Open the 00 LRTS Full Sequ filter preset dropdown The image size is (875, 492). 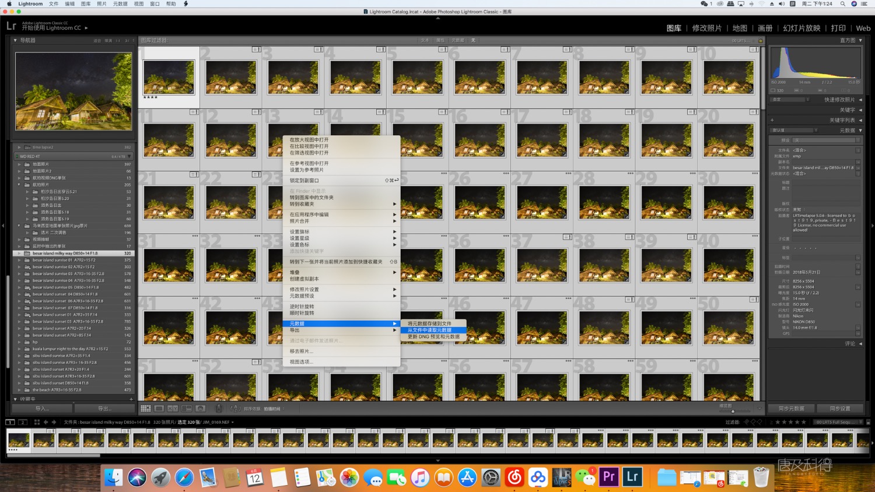point(838,422)
